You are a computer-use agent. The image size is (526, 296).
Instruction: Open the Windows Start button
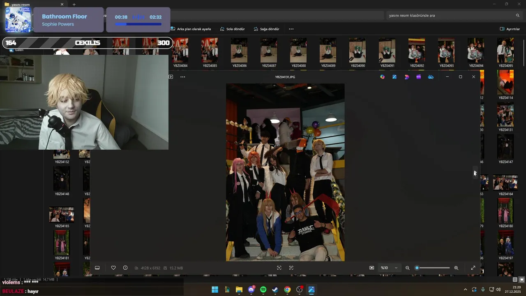[215, 289]
